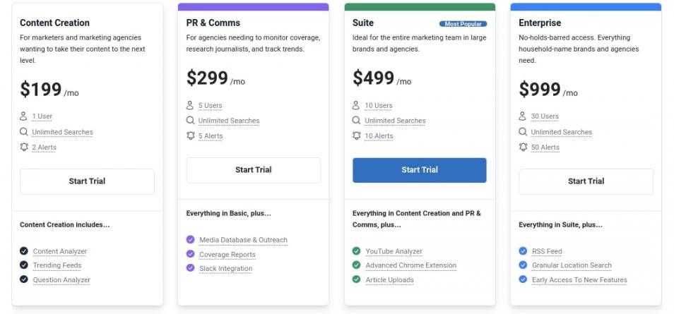Click the bell icon next to 2 Alerts
Screen dimensions: 674x314
point(24,147)
